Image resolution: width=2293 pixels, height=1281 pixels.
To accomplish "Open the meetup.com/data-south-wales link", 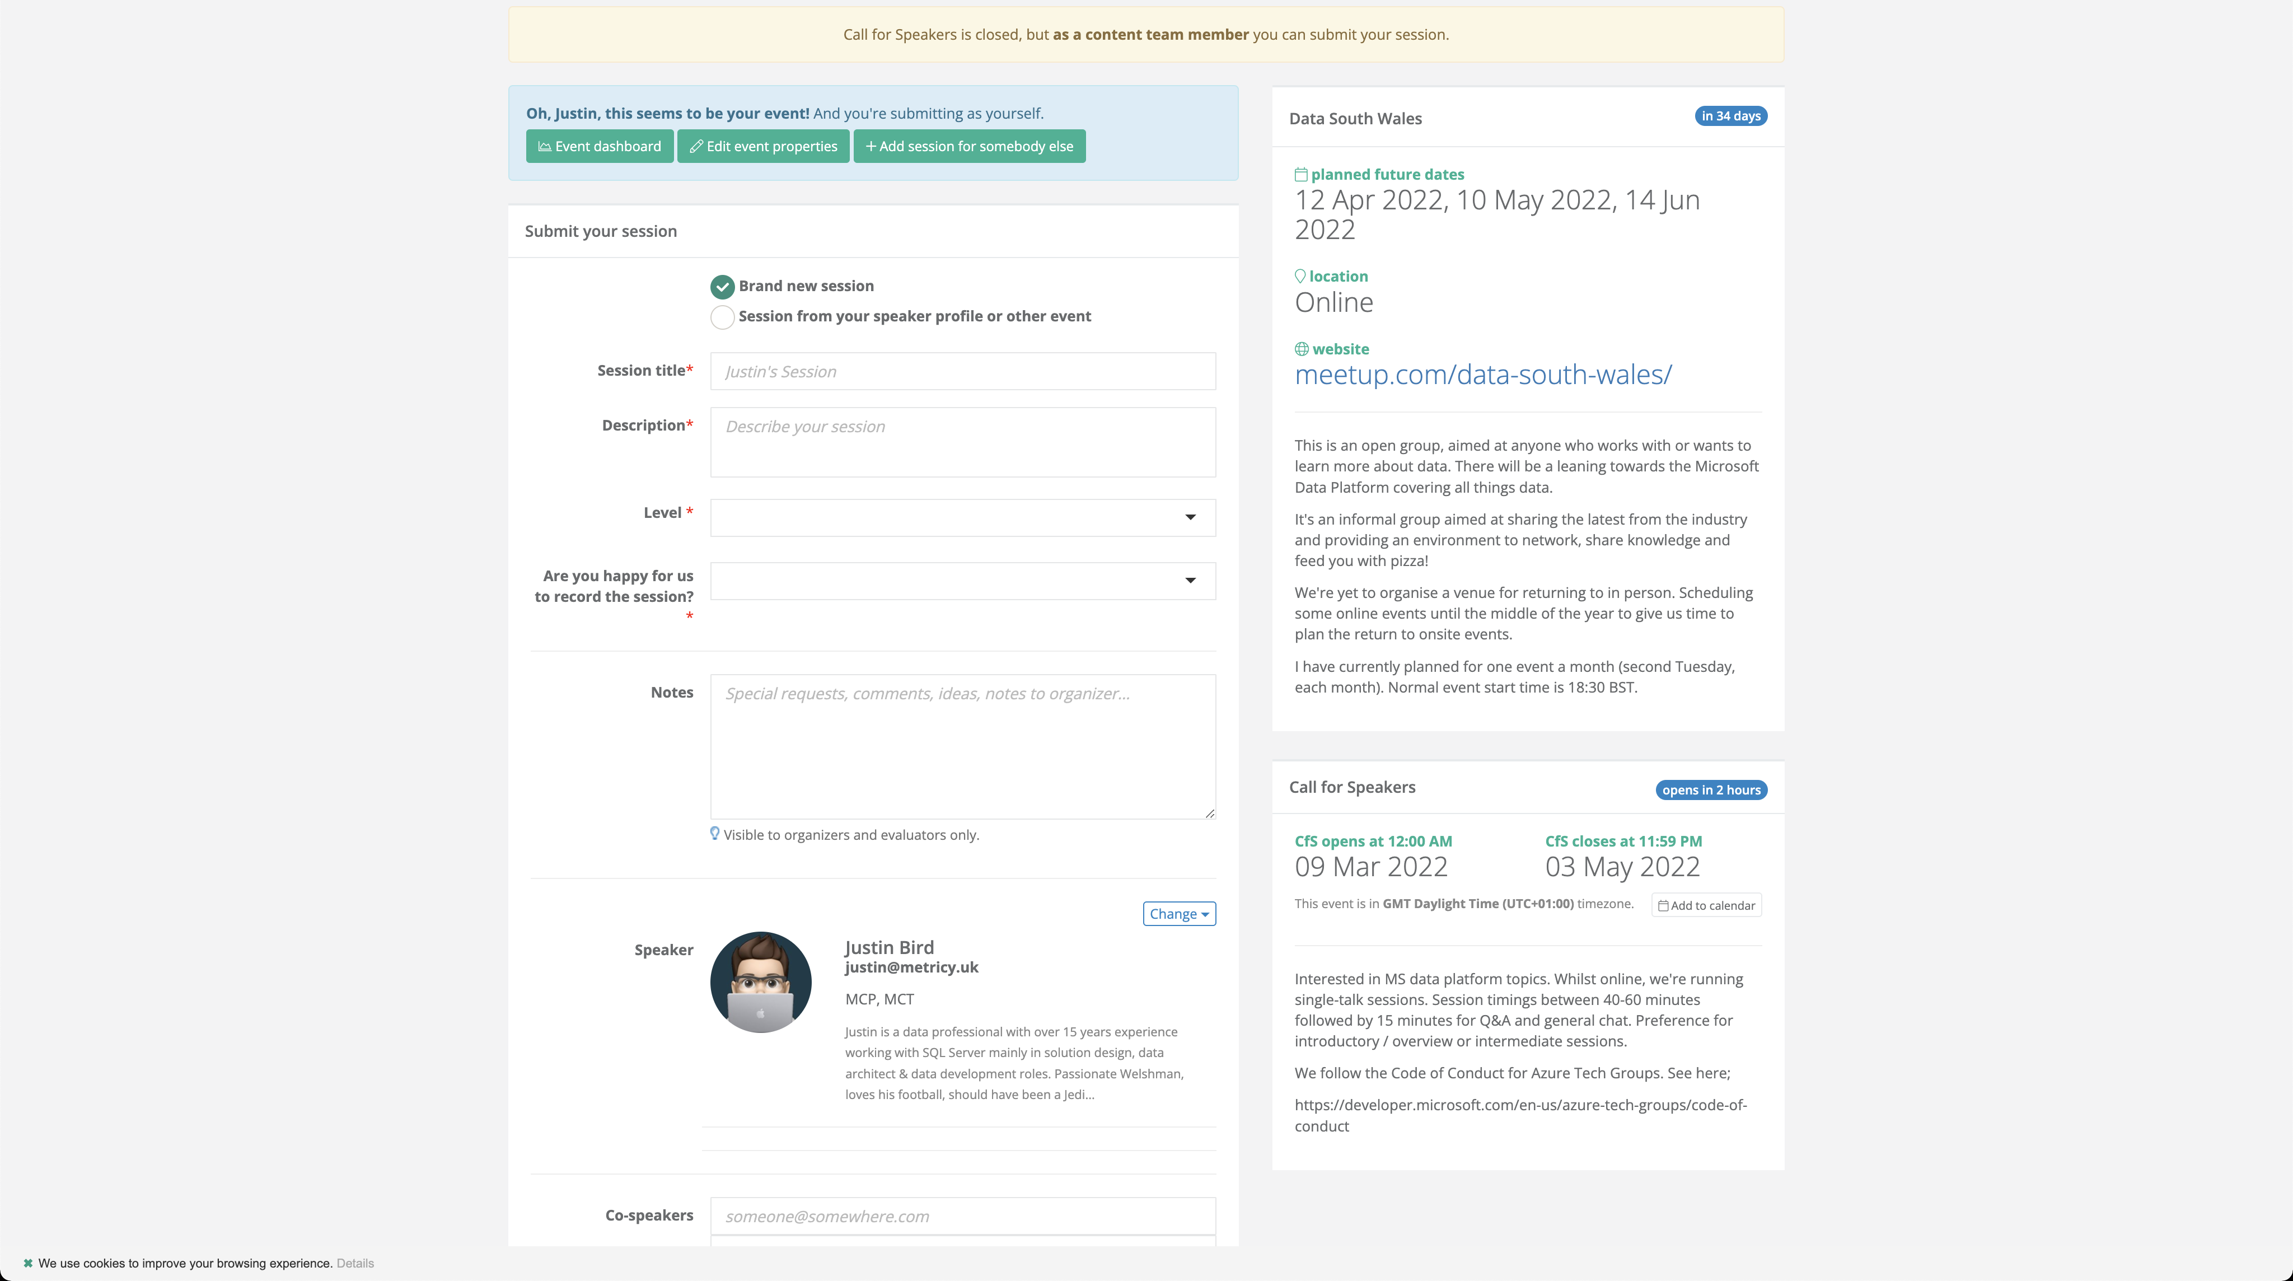I will click(1483, 375).
